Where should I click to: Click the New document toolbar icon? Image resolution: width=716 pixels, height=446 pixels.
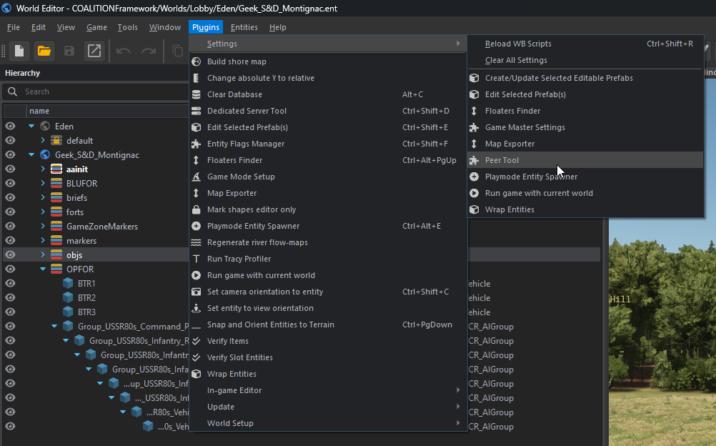(x=19, y=51)
